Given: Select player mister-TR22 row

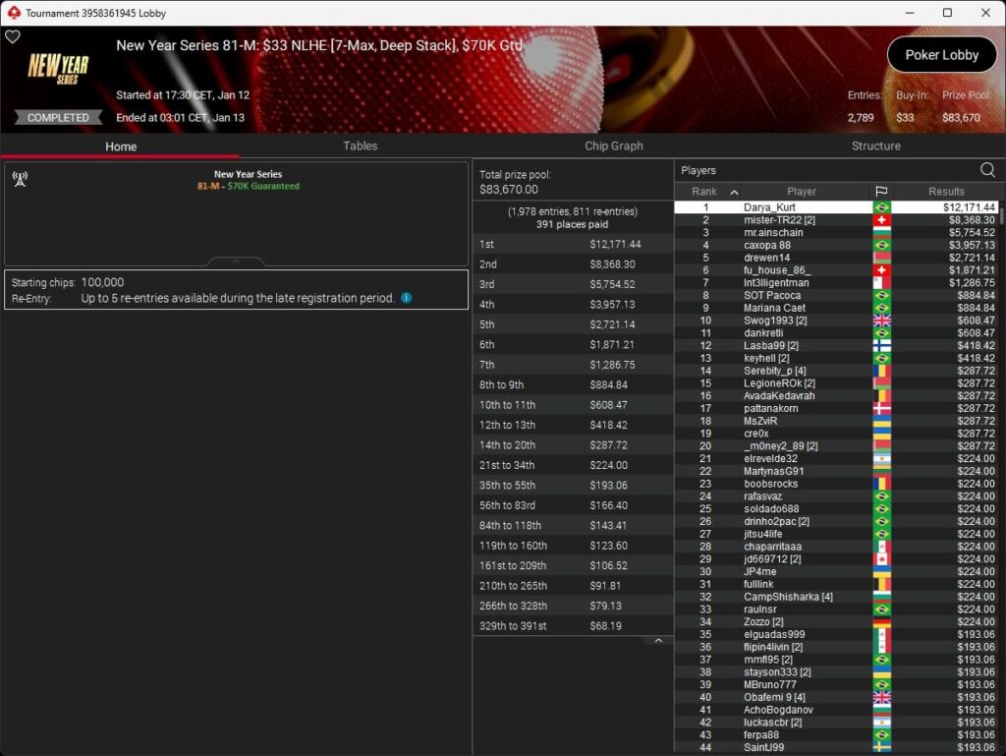Looking at the screenshot, I should coord(837,220).
